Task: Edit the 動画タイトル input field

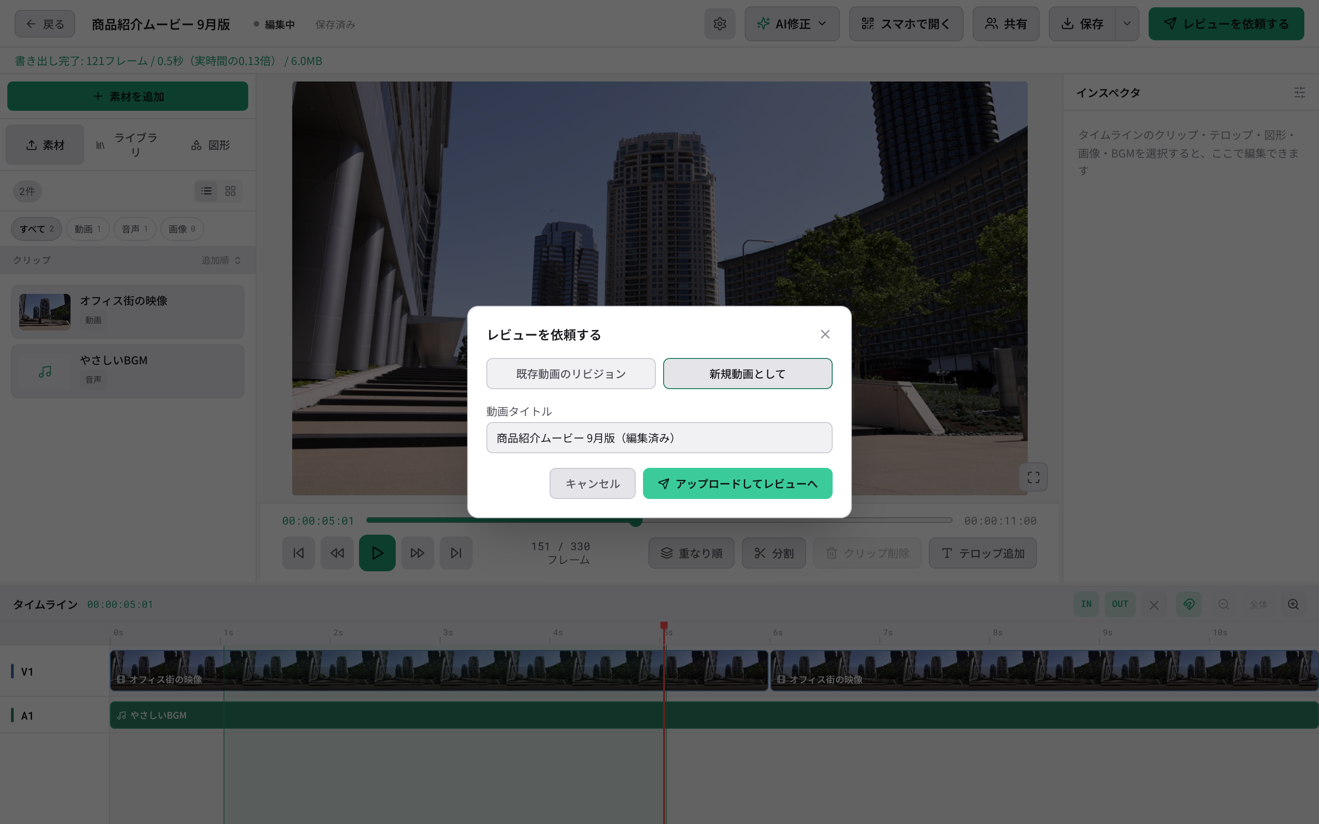Action: pos(659,438)
